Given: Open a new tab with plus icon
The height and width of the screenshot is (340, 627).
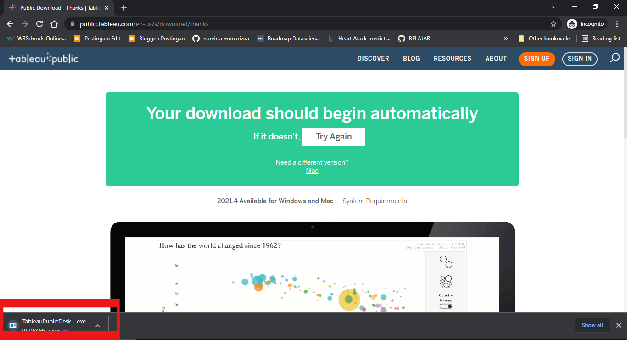Looking at the screenshot, I should (124, 8).
